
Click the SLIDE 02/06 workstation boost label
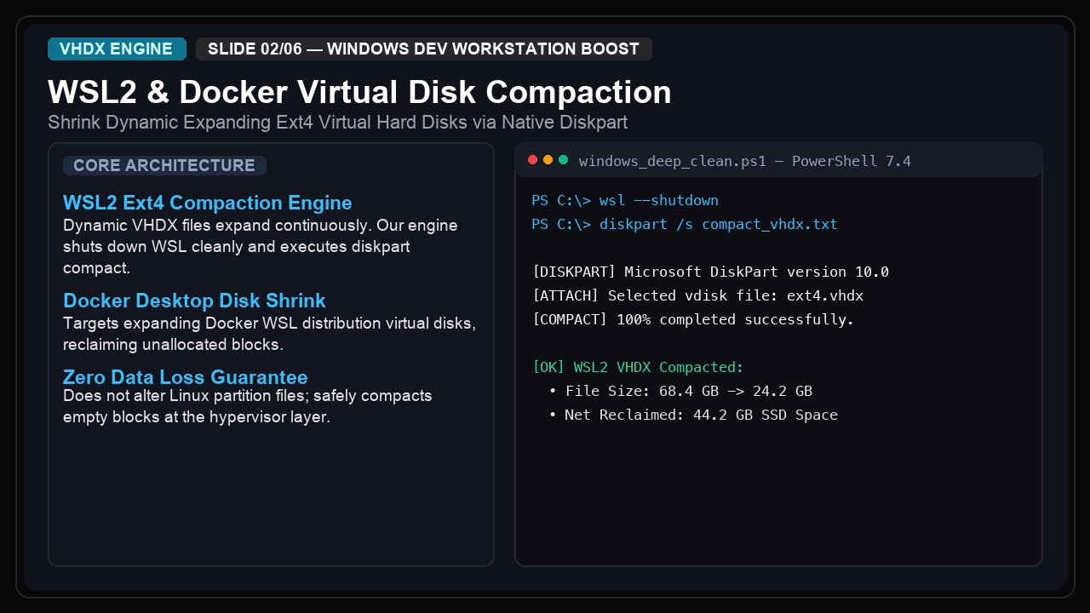(424, 49)
